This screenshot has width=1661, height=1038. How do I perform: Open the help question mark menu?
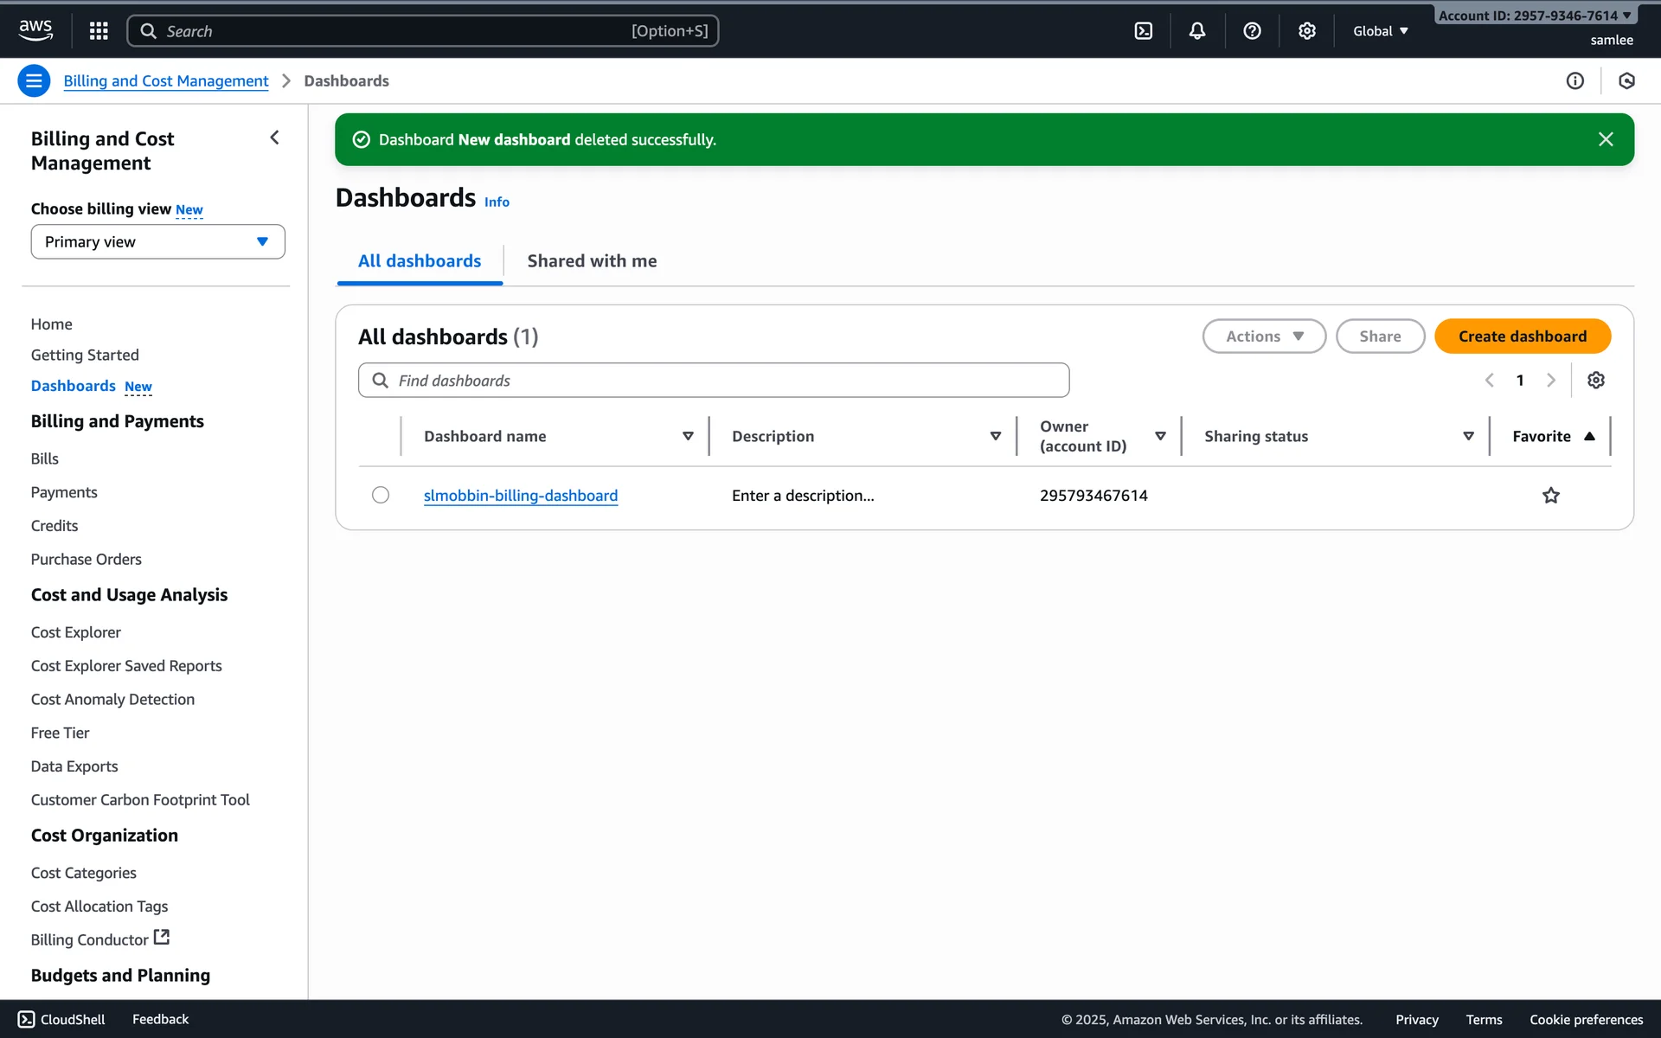pyautogui.click(x=1251, y=31)
